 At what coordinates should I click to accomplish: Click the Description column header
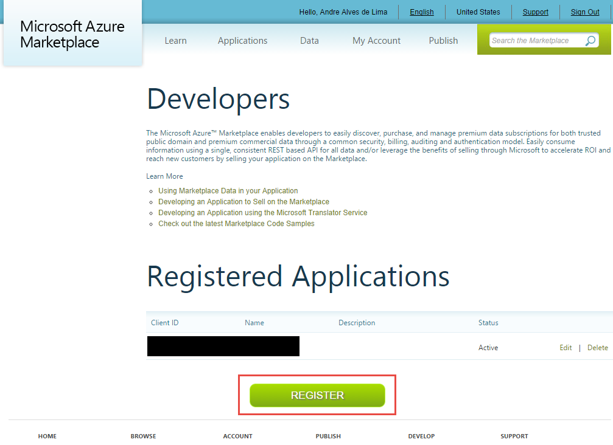357,323
